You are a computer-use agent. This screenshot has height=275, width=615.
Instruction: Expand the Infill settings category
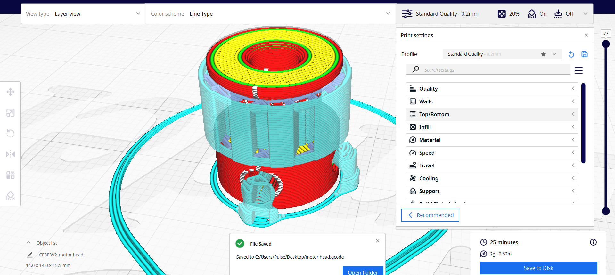click(x=492, y=127)
